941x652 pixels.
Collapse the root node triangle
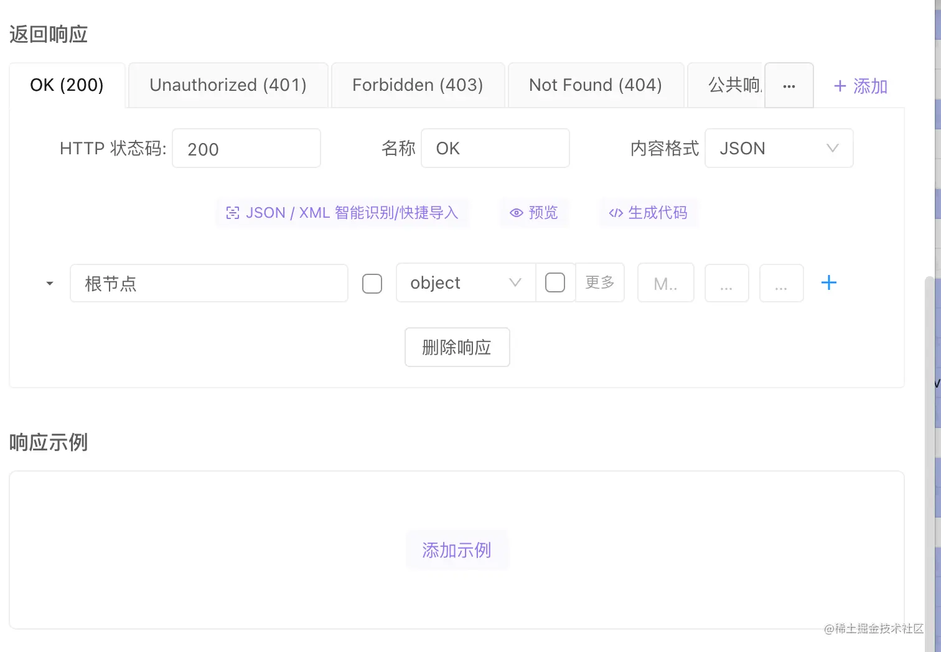tap(50, 284)
